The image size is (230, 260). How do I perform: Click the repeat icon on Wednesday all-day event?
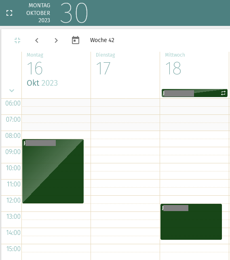pyautogui.click(x=223, y=93)
